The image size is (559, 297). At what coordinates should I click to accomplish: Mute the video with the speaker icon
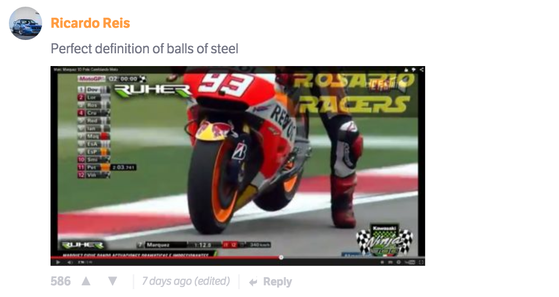[70, 262]
